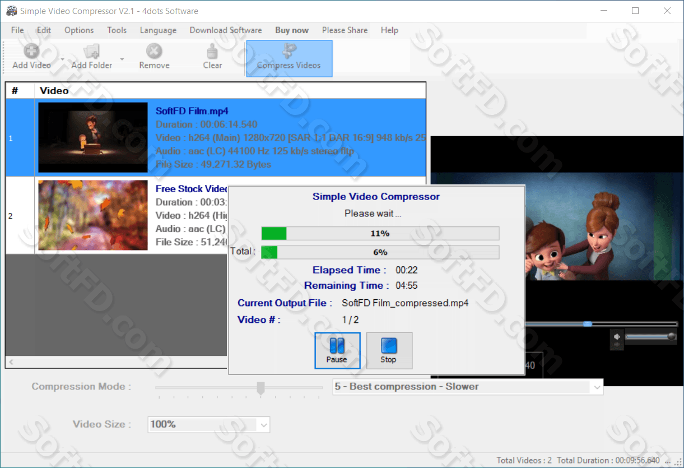Click the '#' column header
Viewport: 684px width, 468px height.
click(15, 91)
